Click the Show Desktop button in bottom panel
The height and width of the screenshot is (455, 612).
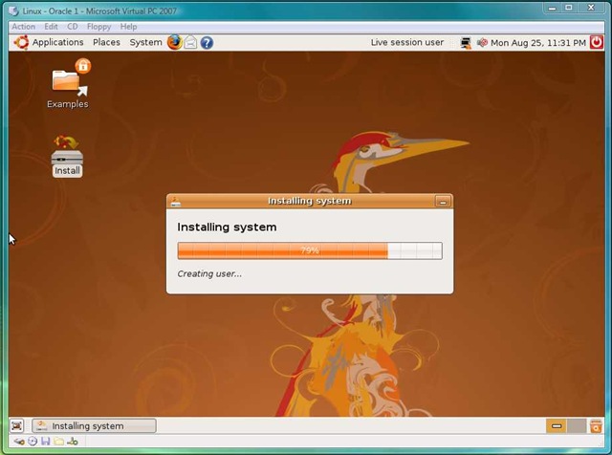click(16, 425)
